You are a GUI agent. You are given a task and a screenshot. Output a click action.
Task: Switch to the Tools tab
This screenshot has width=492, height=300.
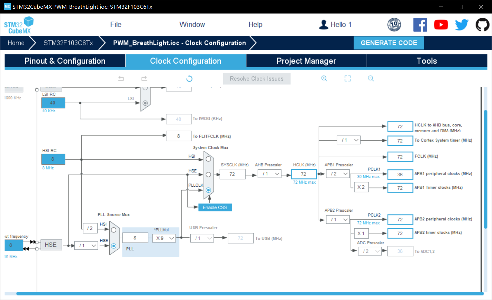[427, 61]
